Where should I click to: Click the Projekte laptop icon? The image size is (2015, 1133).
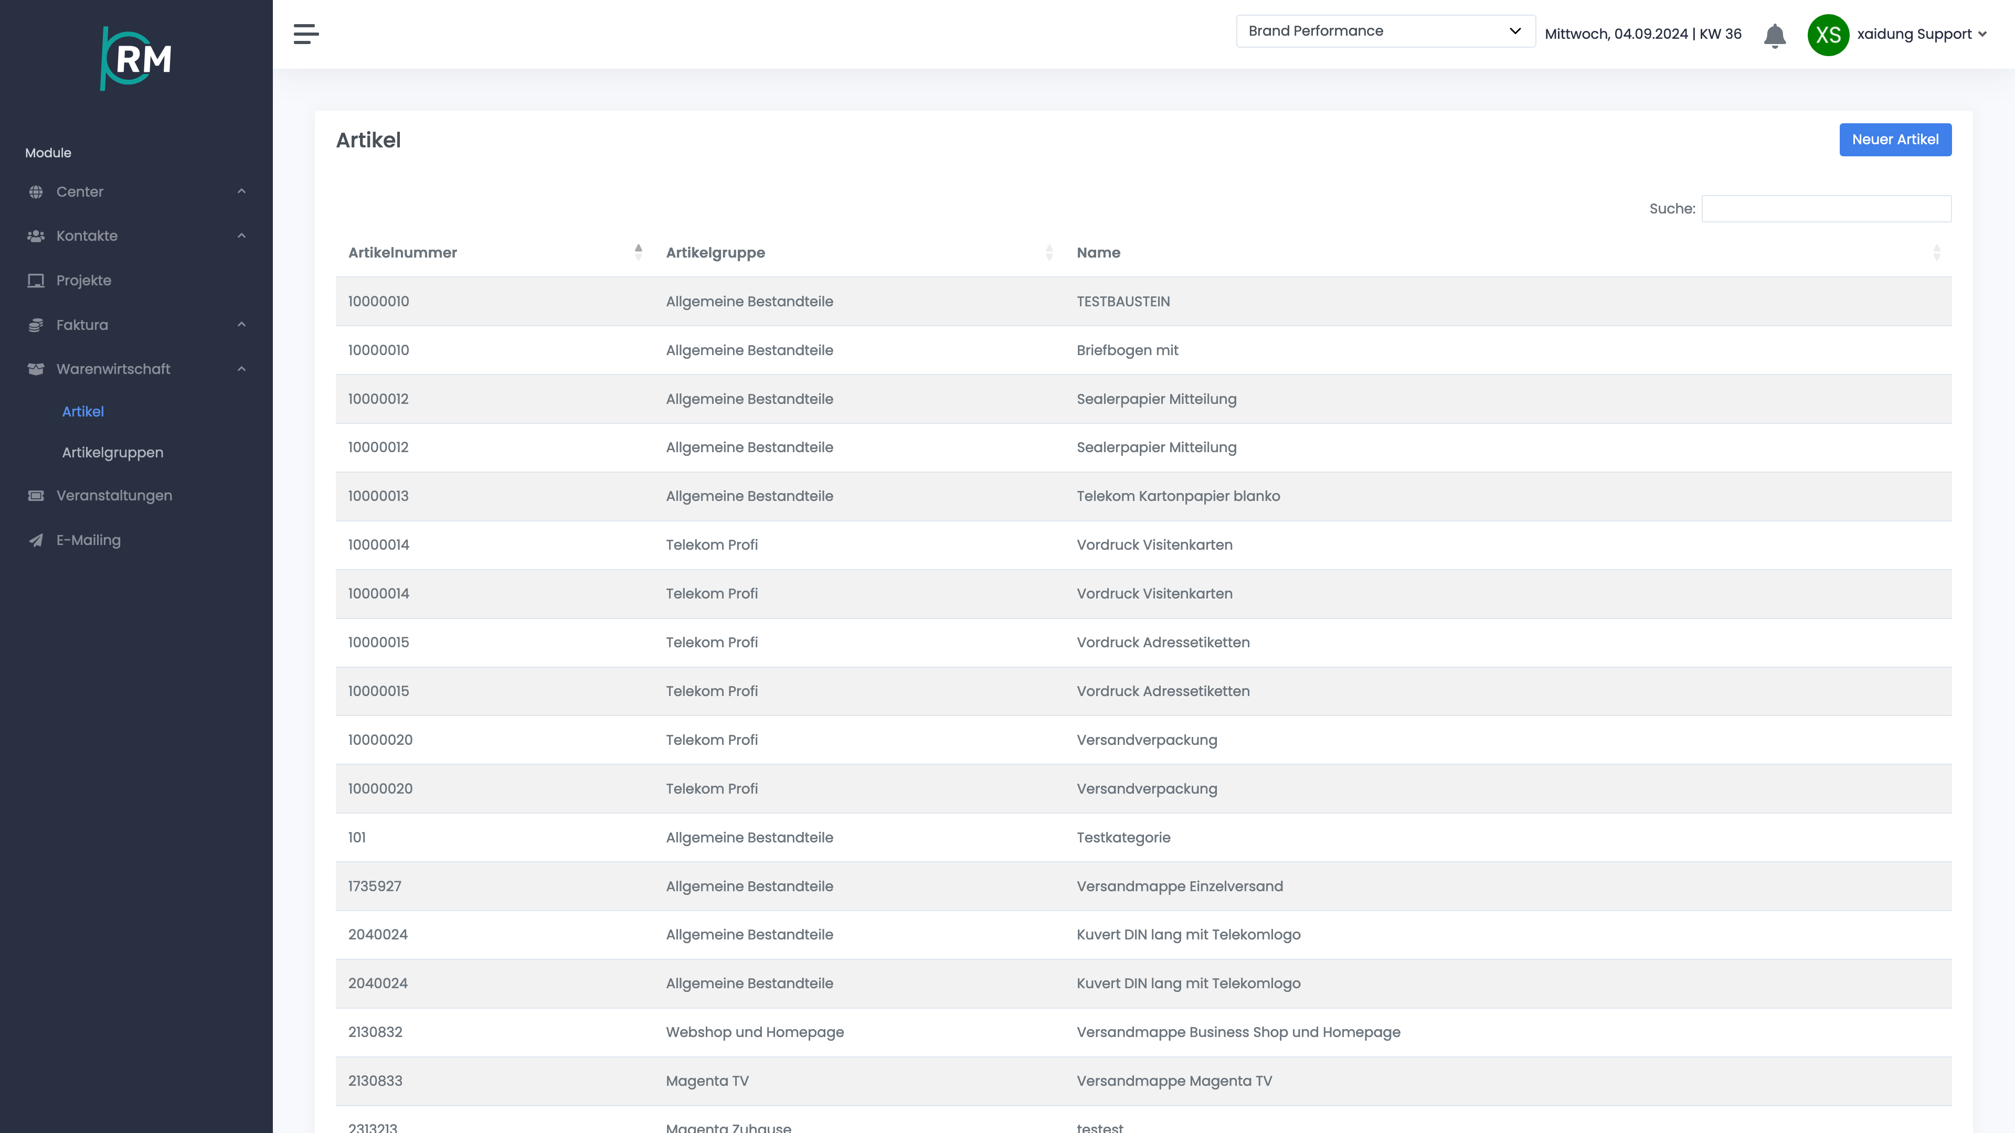click(36, 281)
